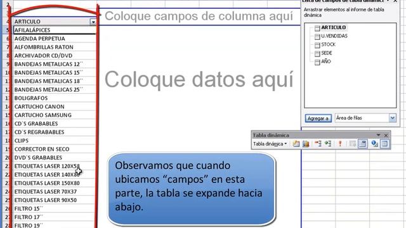Select U.VENDIDAS in the field list
The width and height of the screenshot is (406, 228).
[334, 36]
